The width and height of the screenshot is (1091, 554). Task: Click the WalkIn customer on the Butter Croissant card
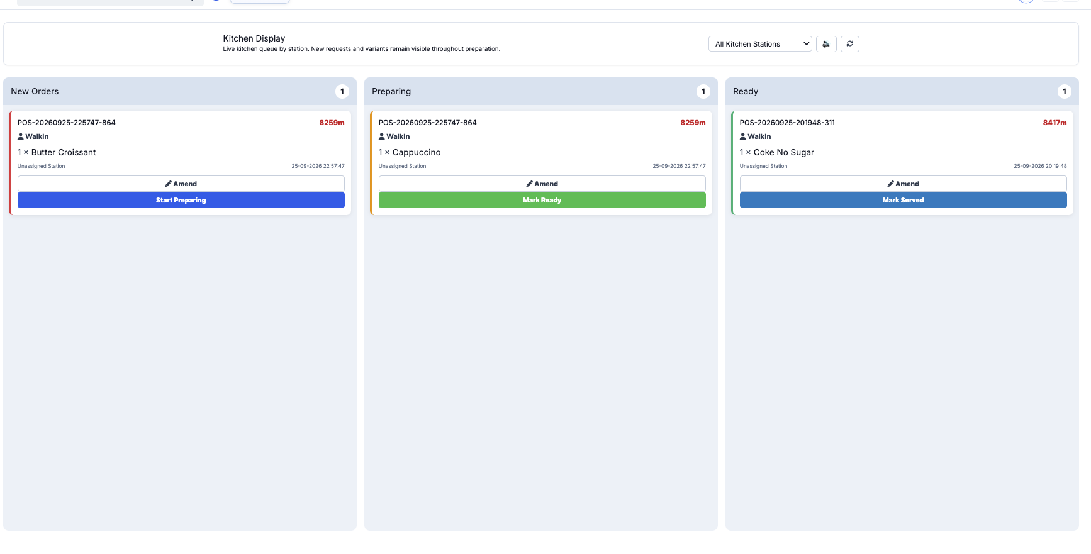[33, 136]
